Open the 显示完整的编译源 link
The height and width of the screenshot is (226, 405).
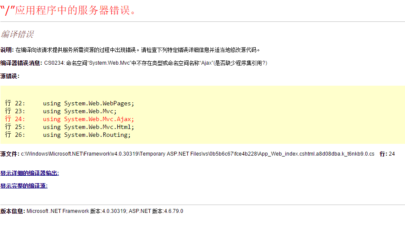pos(24,186)
